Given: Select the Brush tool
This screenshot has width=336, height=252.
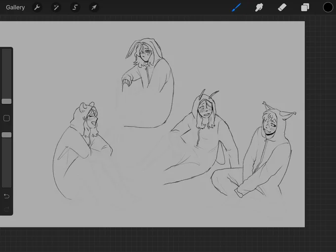Looking at the screenshot, I should click(236, 7).
